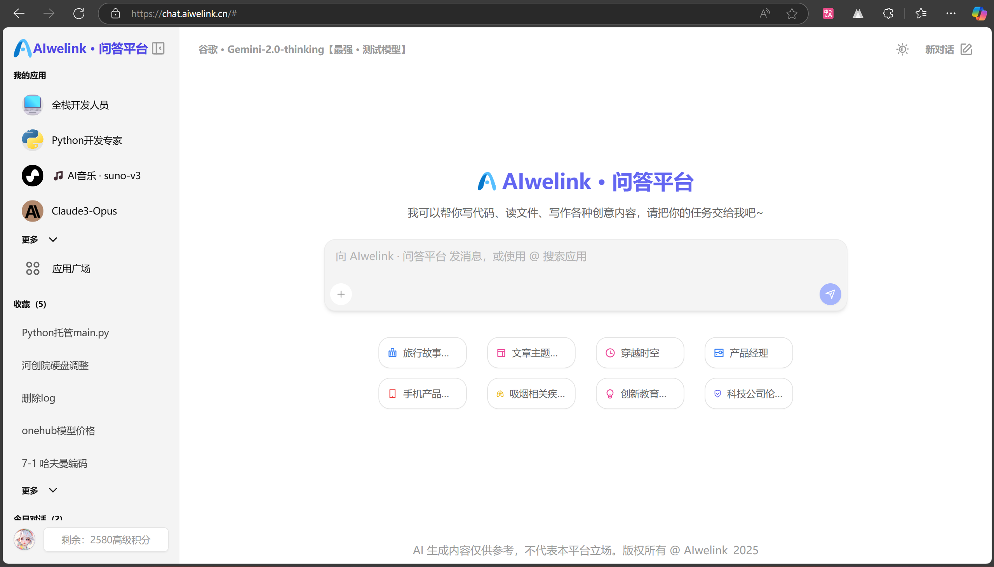Select the 穿越时空 prompt suggestion

(640, 353)
